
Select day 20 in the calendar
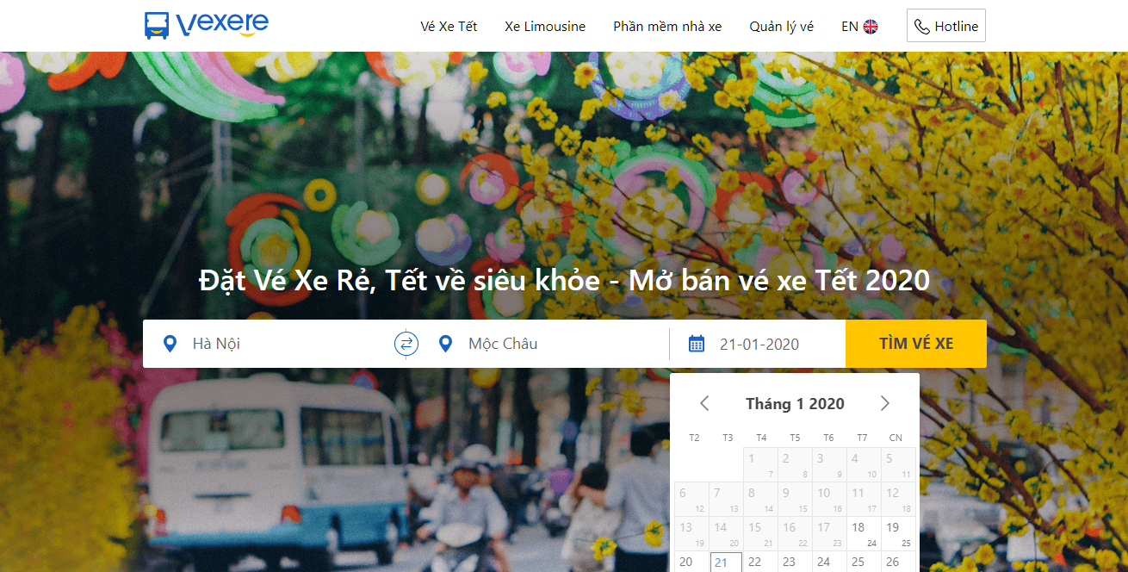691,563
